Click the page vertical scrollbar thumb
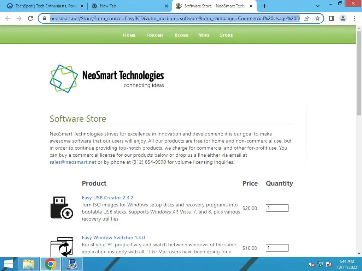Screen dimensions: 362x271 pyautogui.click(x=359, y=73)
